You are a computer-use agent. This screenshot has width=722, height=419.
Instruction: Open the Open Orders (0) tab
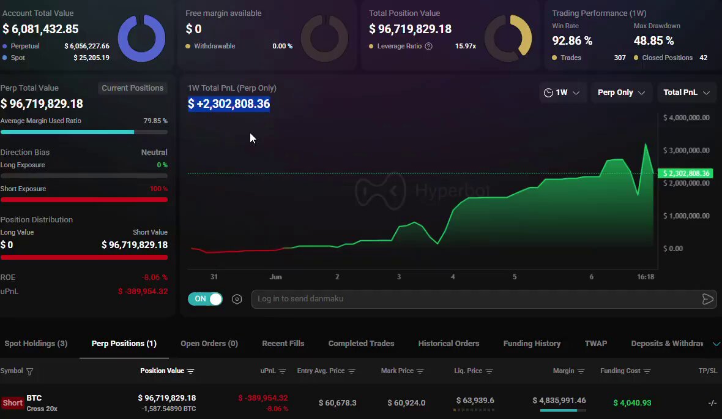click(x=209, y=344)
